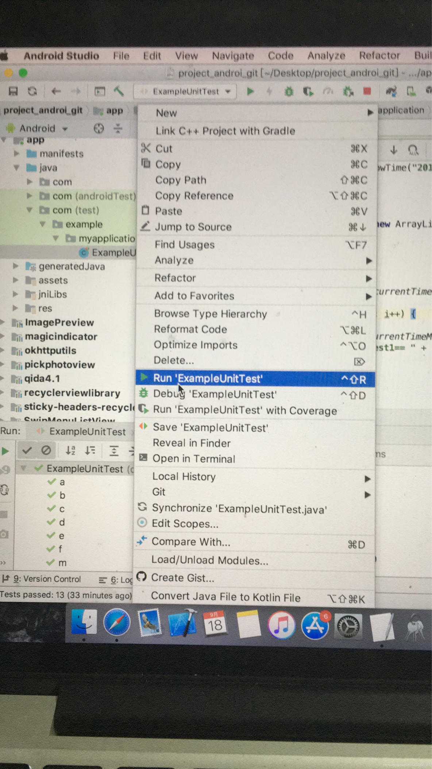Choose Find Usages in context menu
The width and height of the screenshot is (432, 769).
click(x=256, y=245)
